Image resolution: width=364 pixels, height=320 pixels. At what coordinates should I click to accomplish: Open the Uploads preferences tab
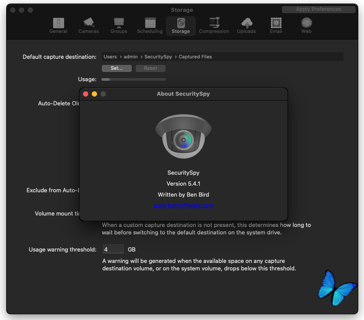point(246,26)
